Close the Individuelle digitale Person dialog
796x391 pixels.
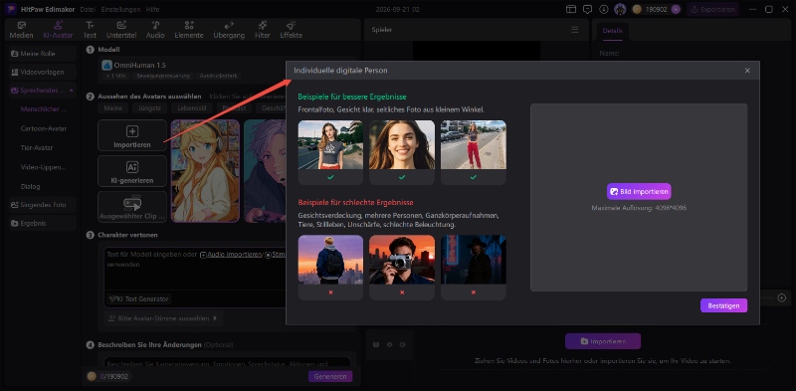[747, 71]
